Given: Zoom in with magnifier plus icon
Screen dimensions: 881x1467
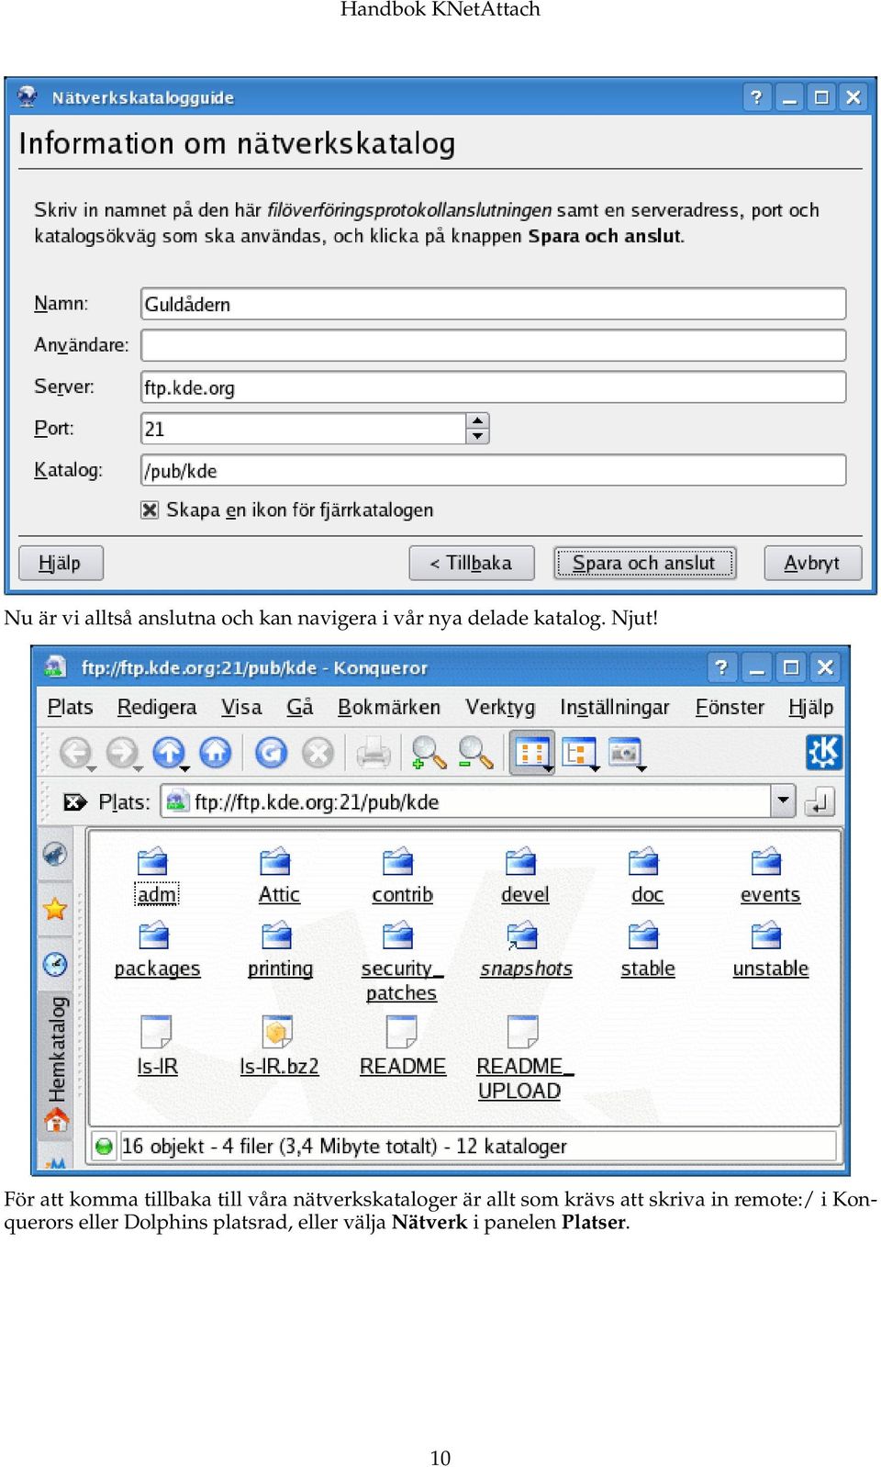Looking at the screenshot, I should pyautogui.click(x=429, y=753).
